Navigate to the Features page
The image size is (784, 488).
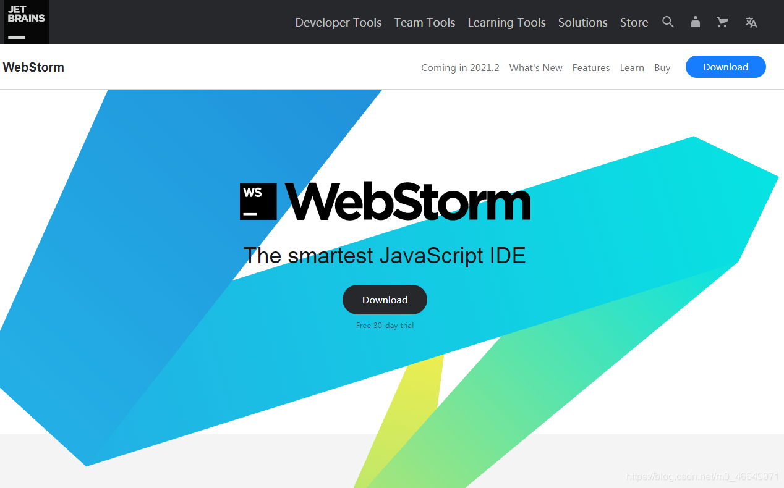[590, 68]
